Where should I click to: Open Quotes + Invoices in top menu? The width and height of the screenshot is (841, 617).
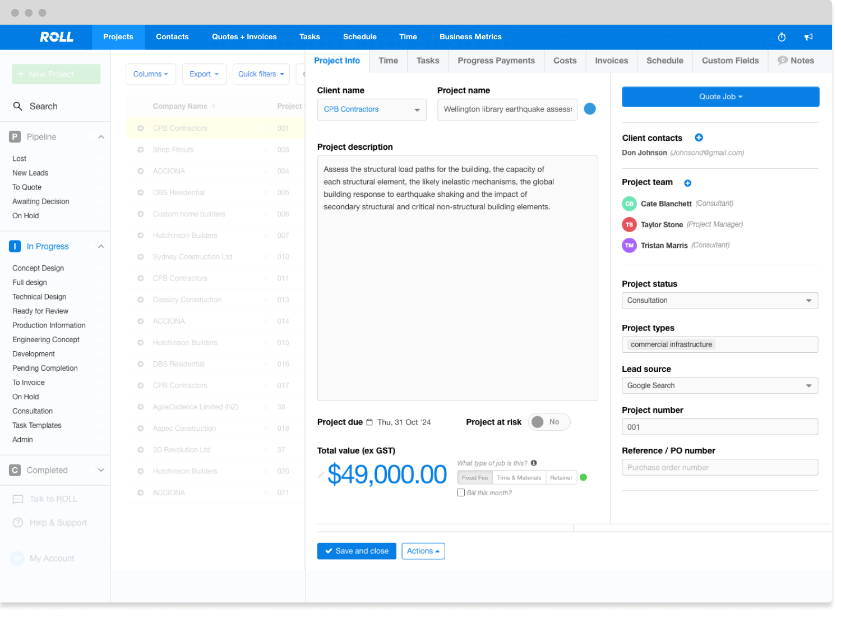(244, 37)
